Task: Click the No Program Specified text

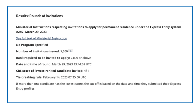Action: tap(32, 45)
